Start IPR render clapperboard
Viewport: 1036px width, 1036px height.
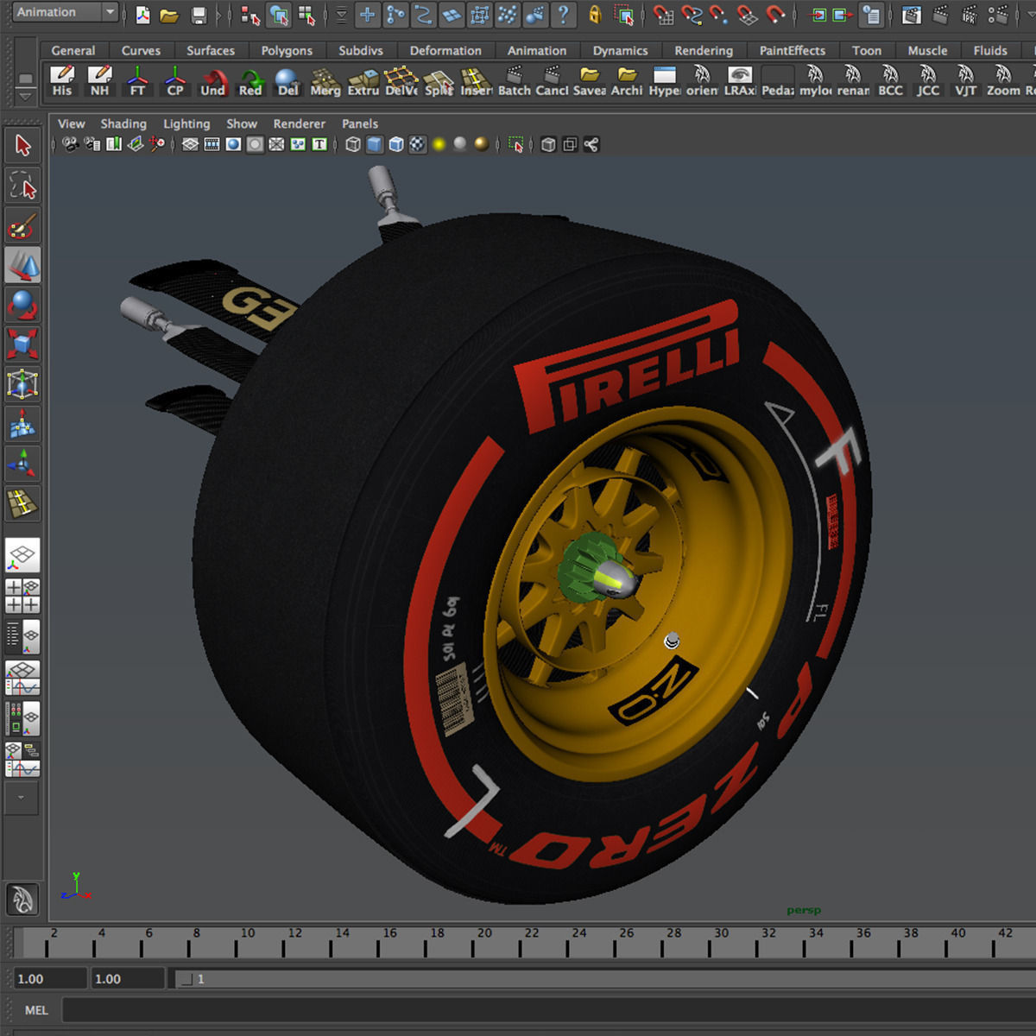(x=969, y=15)
